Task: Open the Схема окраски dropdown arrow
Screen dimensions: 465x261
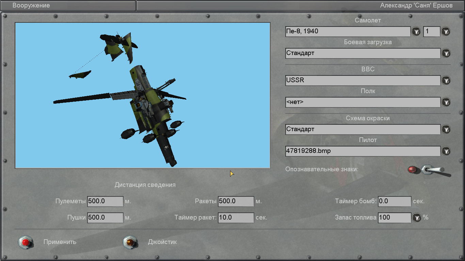Action: (446, 129)
